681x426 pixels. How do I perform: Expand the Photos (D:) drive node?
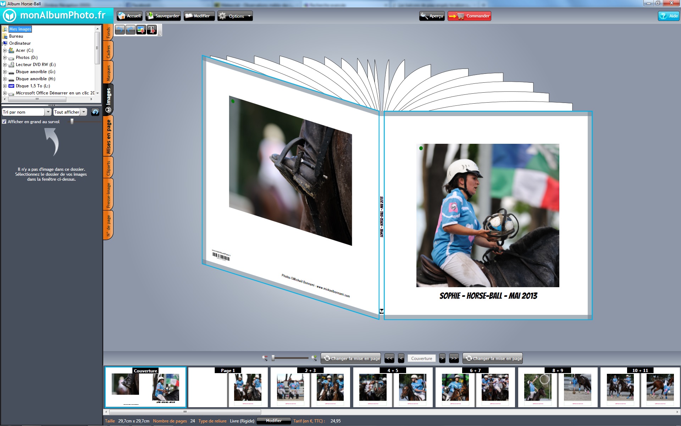pos(5,58)
